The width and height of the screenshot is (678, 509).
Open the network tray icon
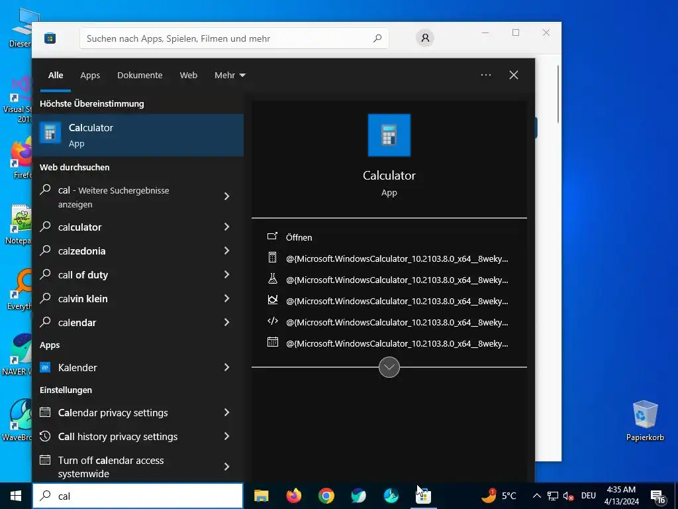(553, 496)
